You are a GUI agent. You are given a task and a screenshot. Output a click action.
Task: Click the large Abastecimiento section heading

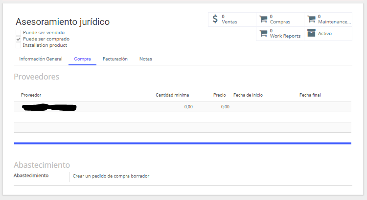[x=42, y=165]
